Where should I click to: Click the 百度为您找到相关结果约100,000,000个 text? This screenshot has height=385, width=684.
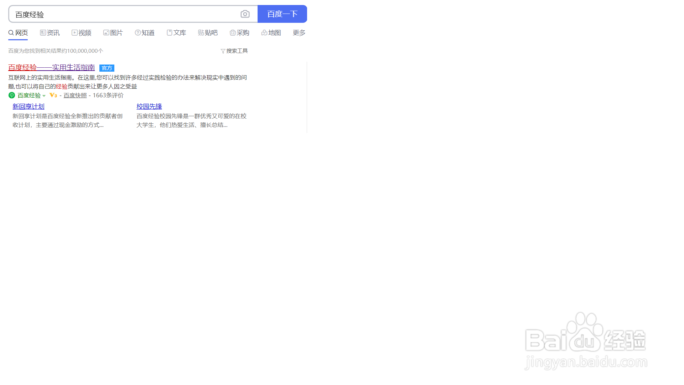[56, 51]
